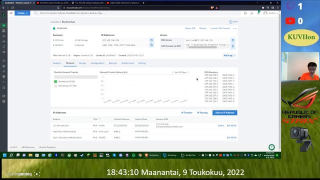Go to next network transfer period
This screenshot has width=320, height=180.
(188, 72)
